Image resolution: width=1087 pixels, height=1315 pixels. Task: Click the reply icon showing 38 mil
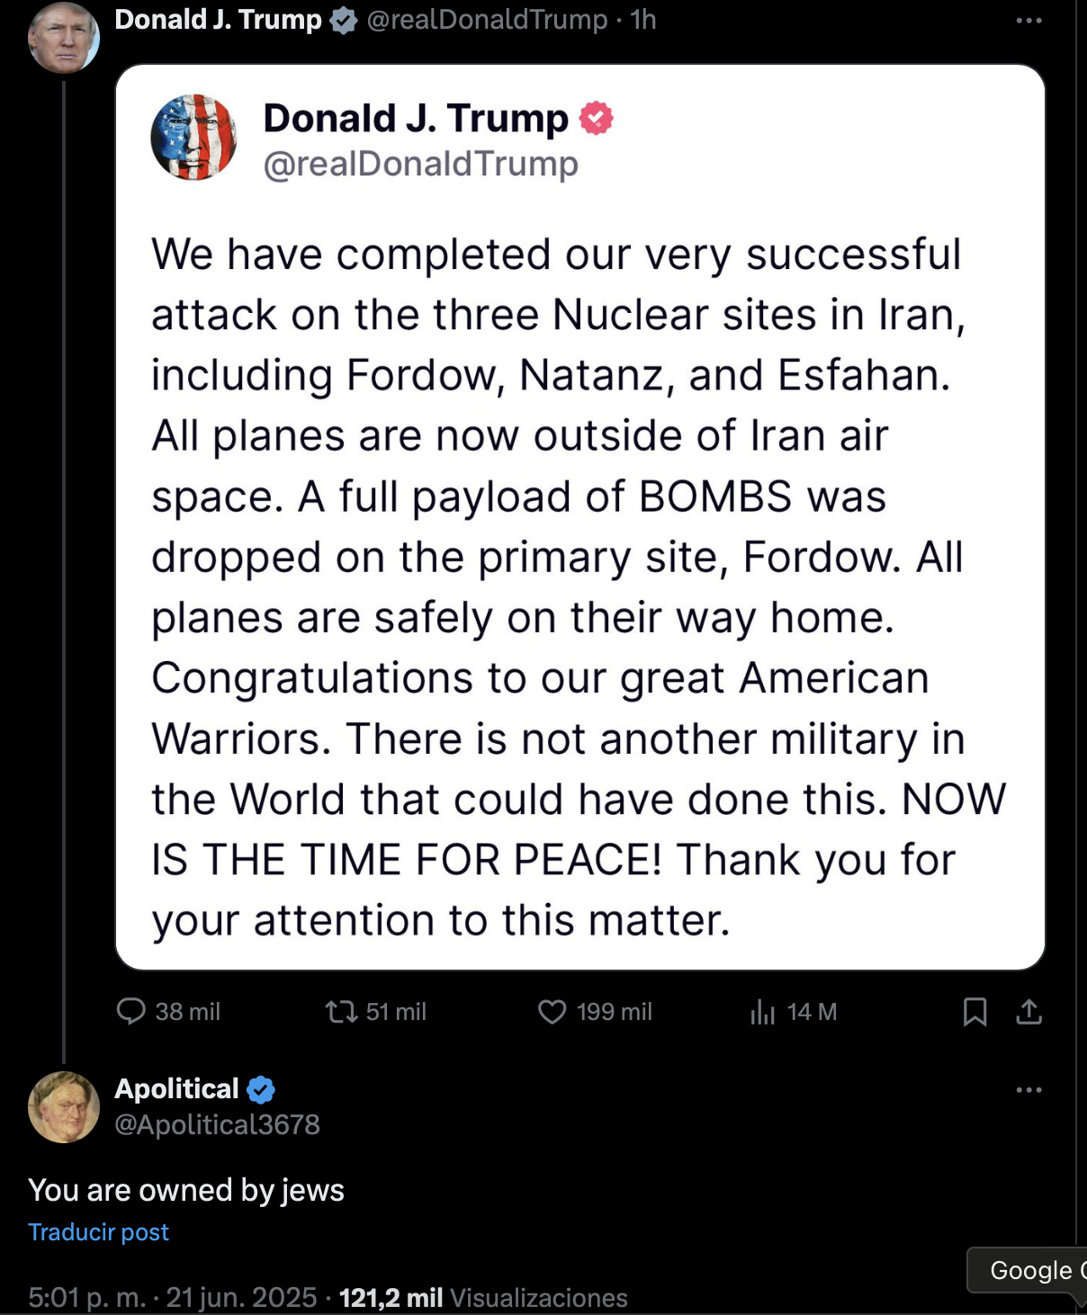pos(131,1012)
